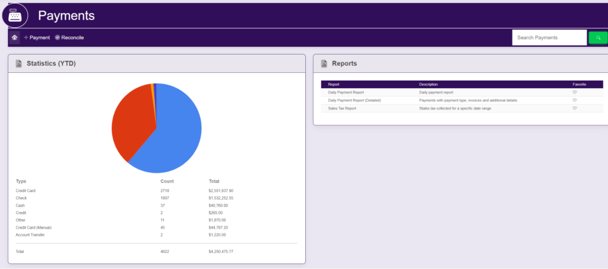Toggle favorite heart for Daily Payment Report (Detailed)
This screenshot has width=608, height=269.
[x=574, y=101]
